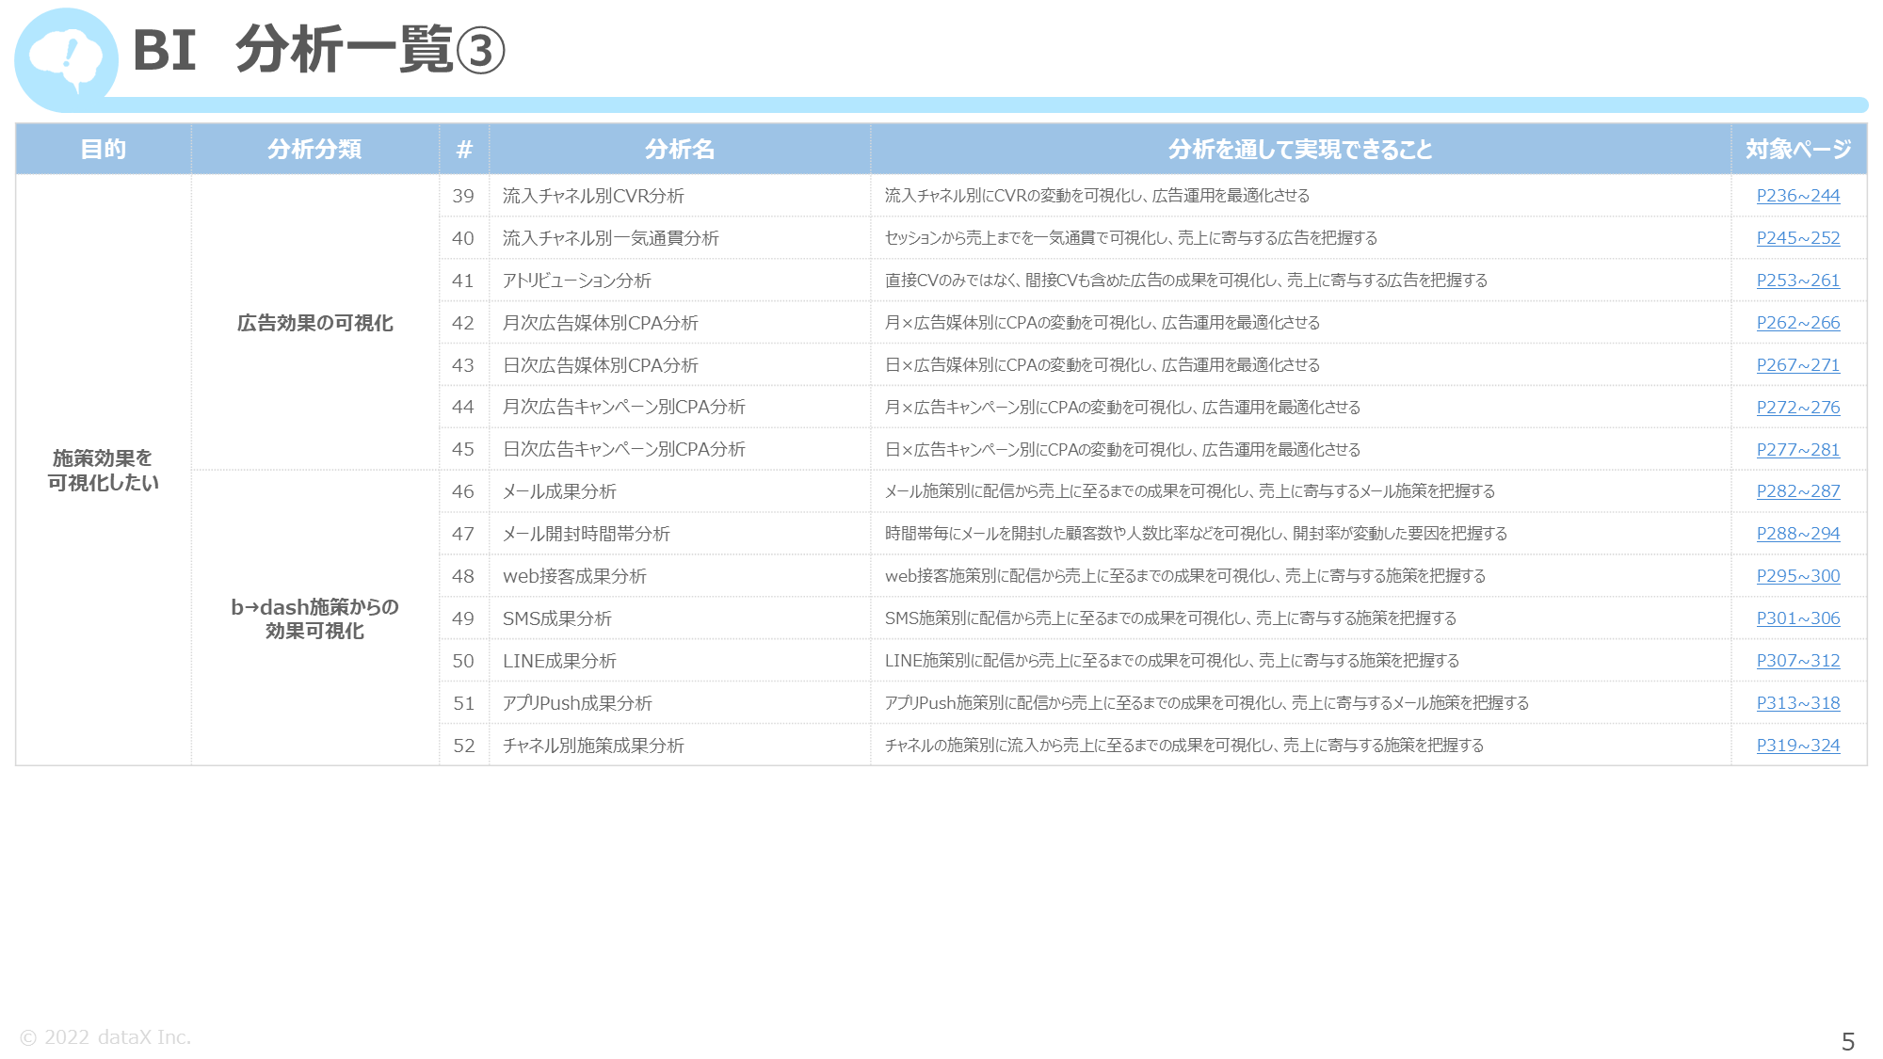Click the cloud exclamation logo icon
Screen dimensions: 1883x1059
[x=66, y=58]
